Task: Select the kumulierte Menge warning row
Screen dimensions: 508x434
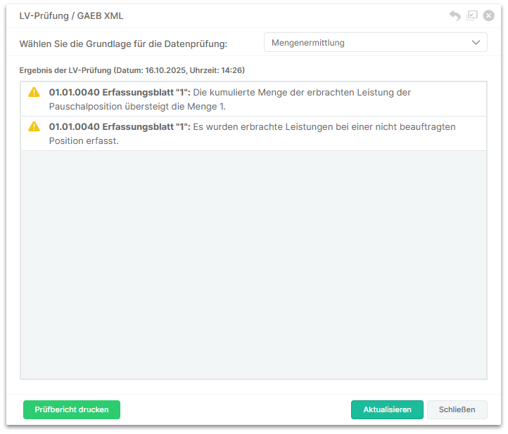Action: (253, 99)
